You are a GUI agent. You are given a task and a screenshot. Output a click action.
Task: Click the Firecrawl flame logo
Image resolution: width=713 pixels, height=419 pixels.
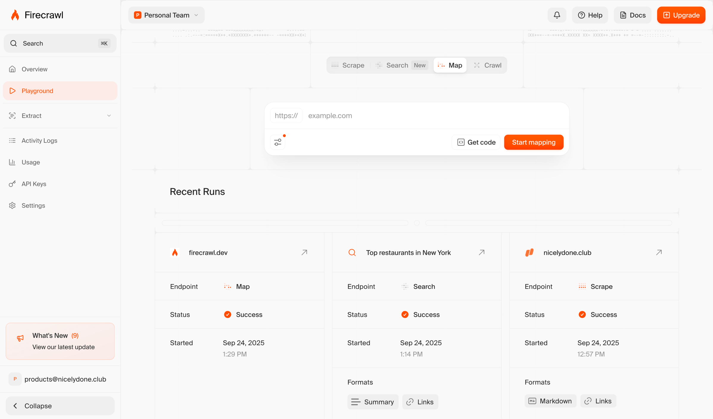(15, 15)
